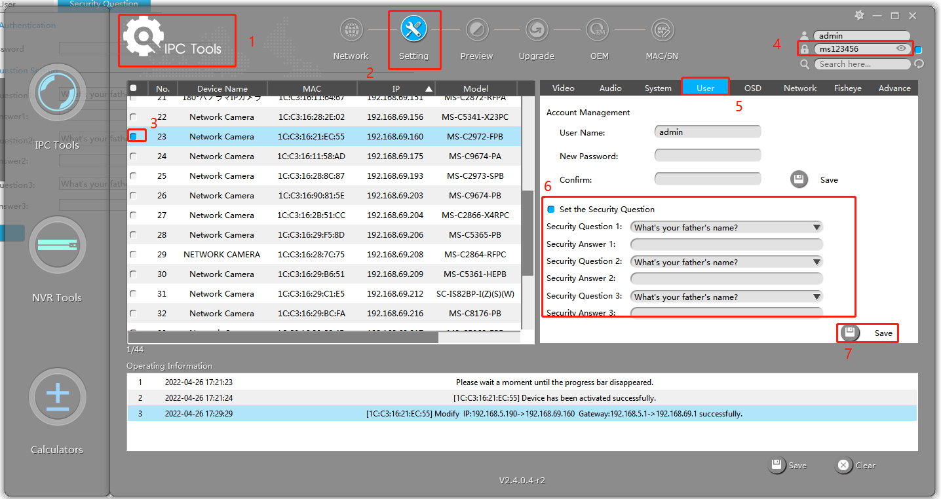941x499 pixels.
Task: Expand the Security Question 3 dropdown
Action: point(726,297)
